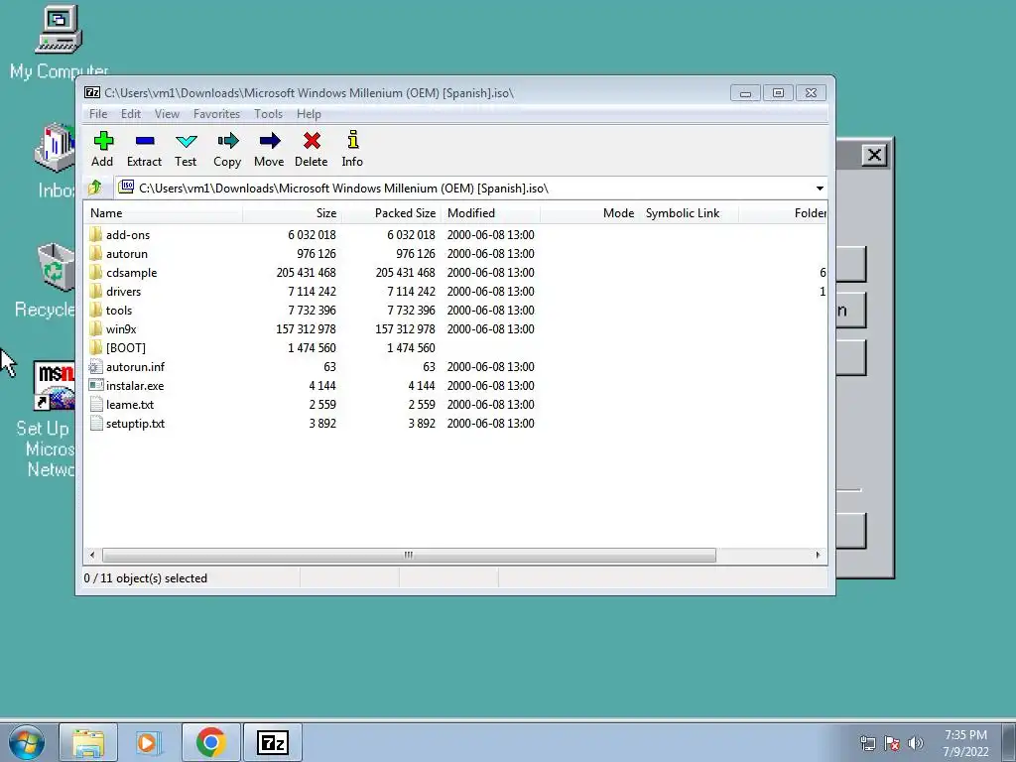Sort by Symbolic Link column header

coord(689,213)
